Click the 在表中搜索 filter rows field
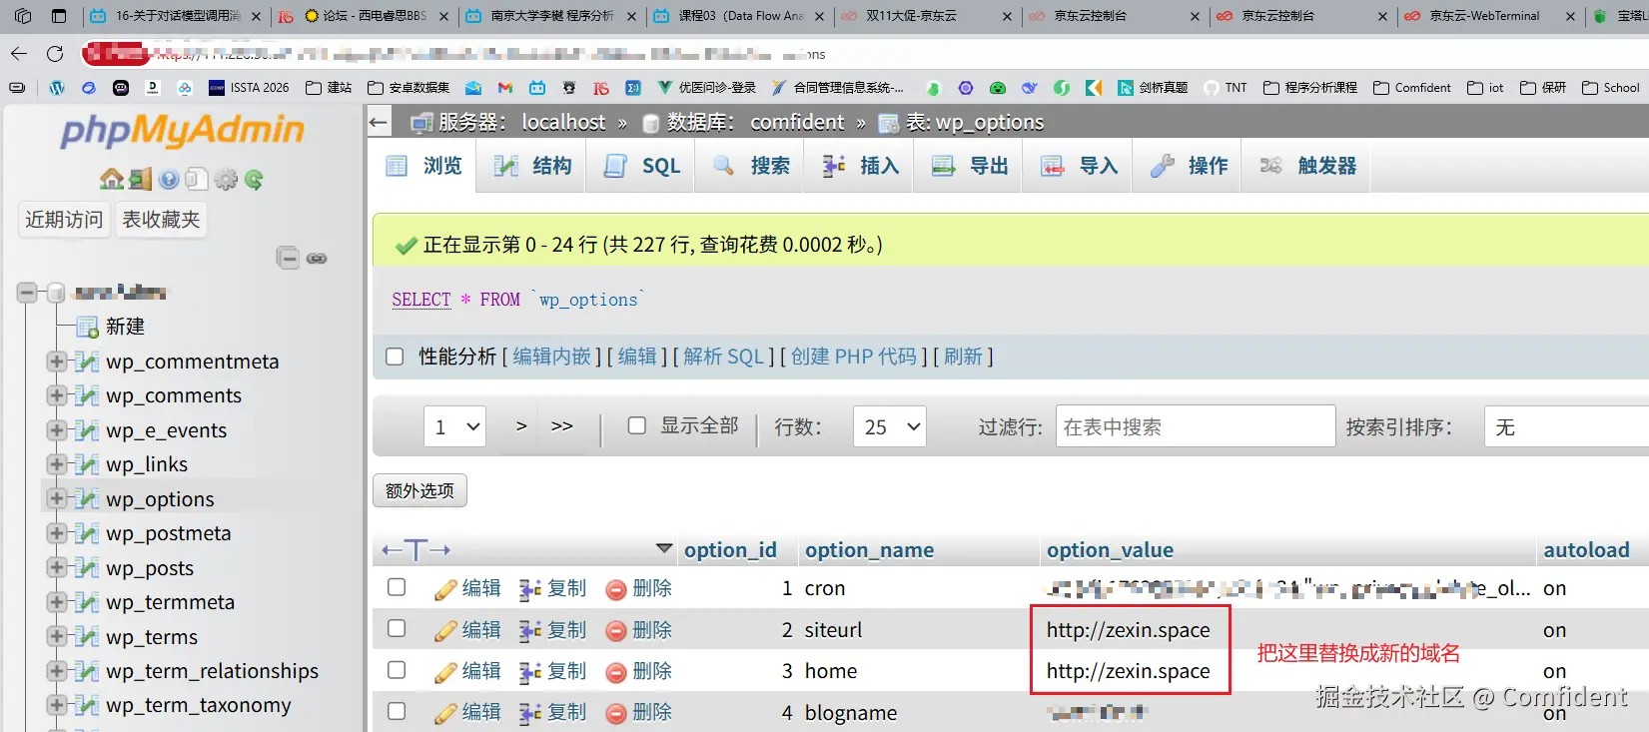1649x732 pixels. coord(1195,426)
